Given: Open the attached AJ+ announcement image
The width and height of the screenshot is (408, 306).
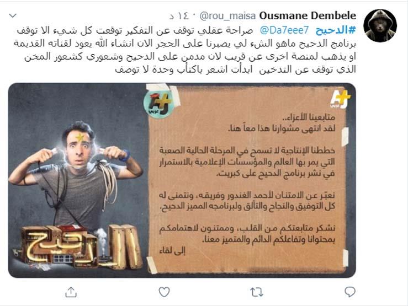Looking at the screenshot, I should click(x=182, y=180).
